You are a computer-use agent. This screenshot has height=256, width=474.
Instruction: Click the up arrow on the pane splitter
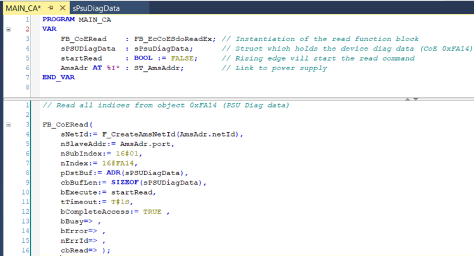pos(408,99)
